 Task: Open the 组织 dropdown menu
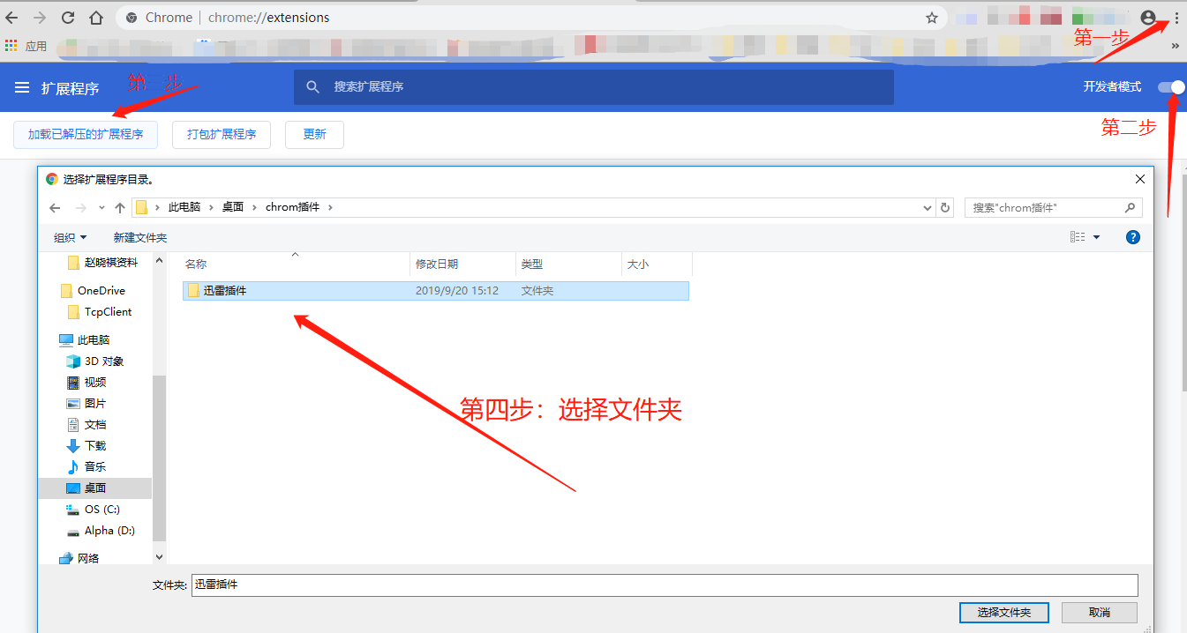tap(71, 236)
